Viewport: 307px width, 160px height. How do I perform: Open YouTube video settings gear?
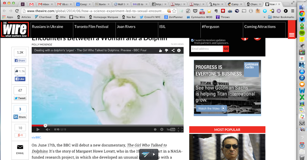(162, 130)
